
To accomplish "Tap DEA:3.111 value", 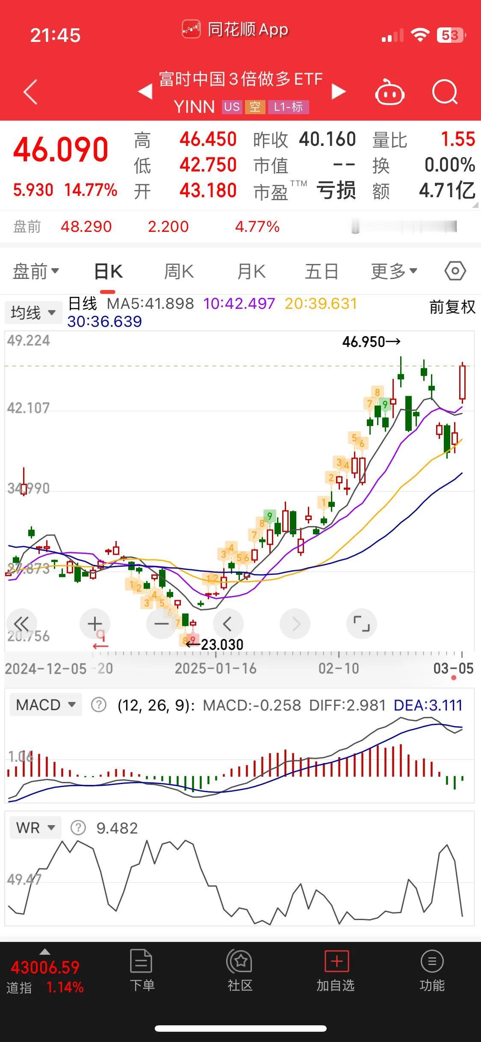I will click(428, 705).
